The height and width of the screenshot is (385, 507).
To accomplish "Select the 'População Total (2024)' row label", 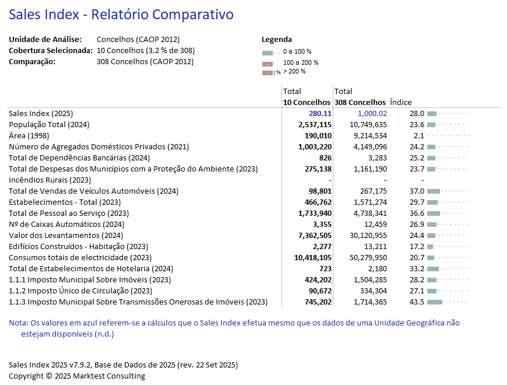I will [49, 125].
